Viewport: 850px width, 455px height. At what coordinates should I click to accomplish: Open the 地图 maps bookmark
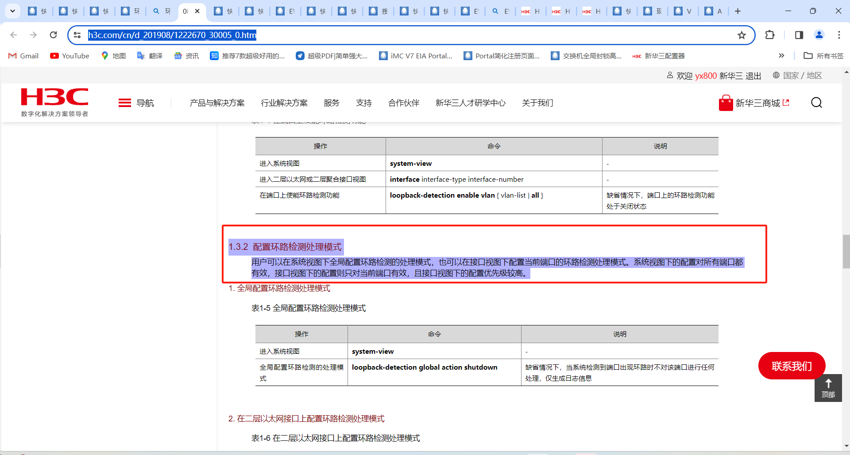tap(113, 56)
